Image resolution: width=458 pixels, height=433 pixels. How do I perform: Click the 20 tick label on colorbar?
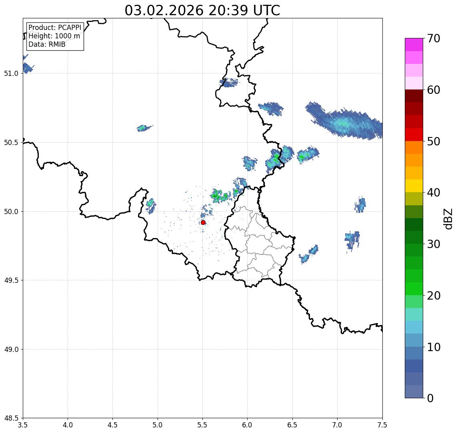pos(434,295)
